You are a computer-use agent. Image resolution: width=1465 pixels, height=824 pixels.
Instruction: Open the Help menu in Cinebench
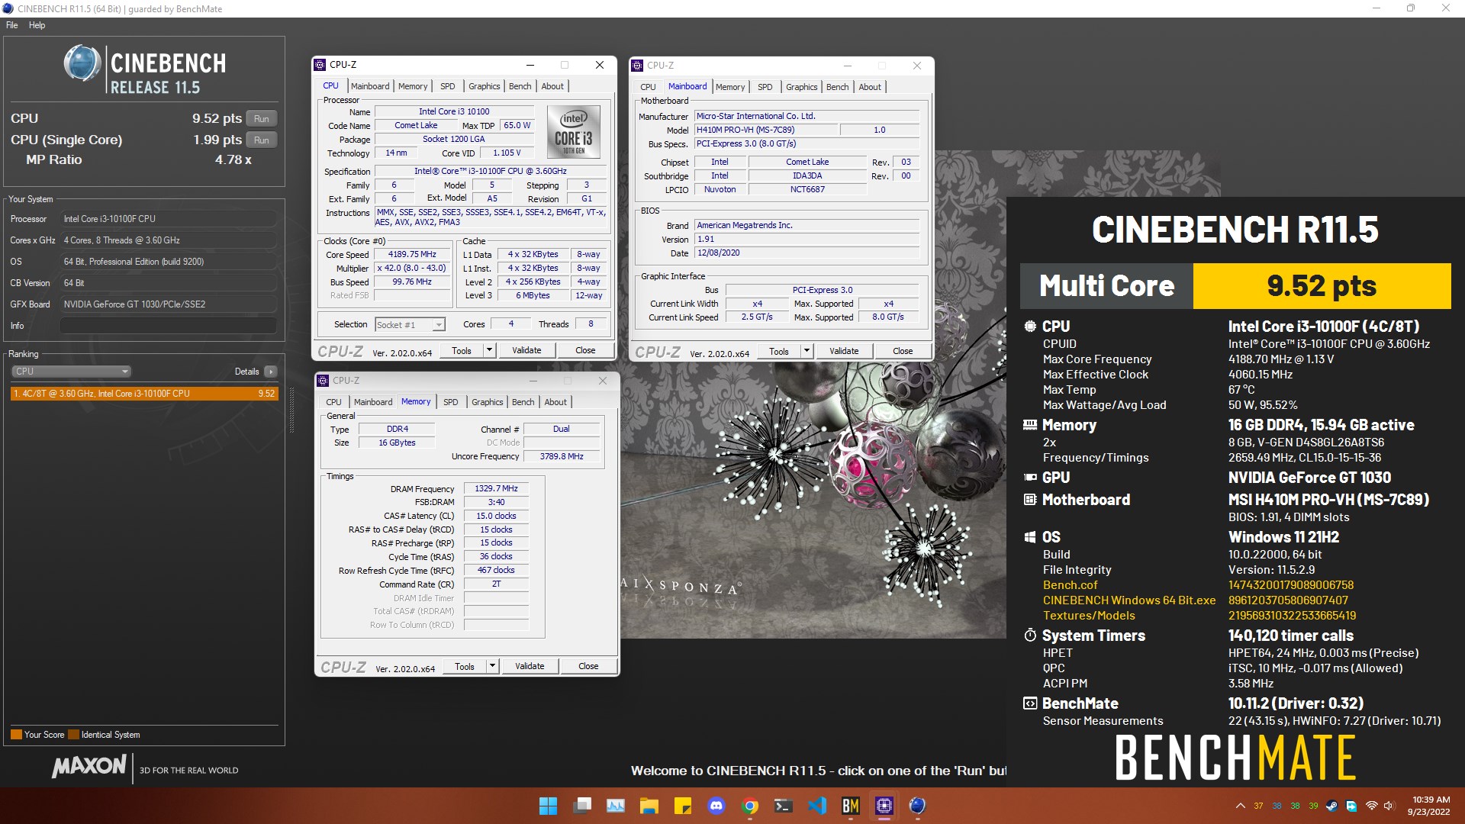click(37, 25)
